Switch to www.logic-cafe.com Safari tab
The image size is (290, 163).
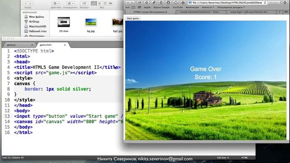(x=251, y=12)
